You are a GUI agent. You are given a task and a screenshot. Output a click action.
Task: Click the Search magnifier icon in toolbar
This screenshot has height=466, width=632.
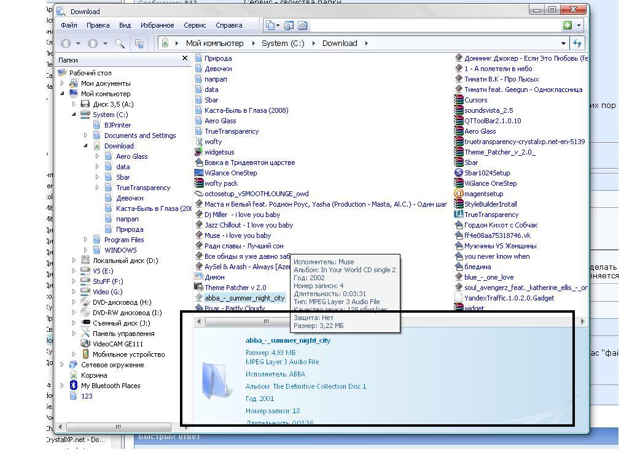120,44
